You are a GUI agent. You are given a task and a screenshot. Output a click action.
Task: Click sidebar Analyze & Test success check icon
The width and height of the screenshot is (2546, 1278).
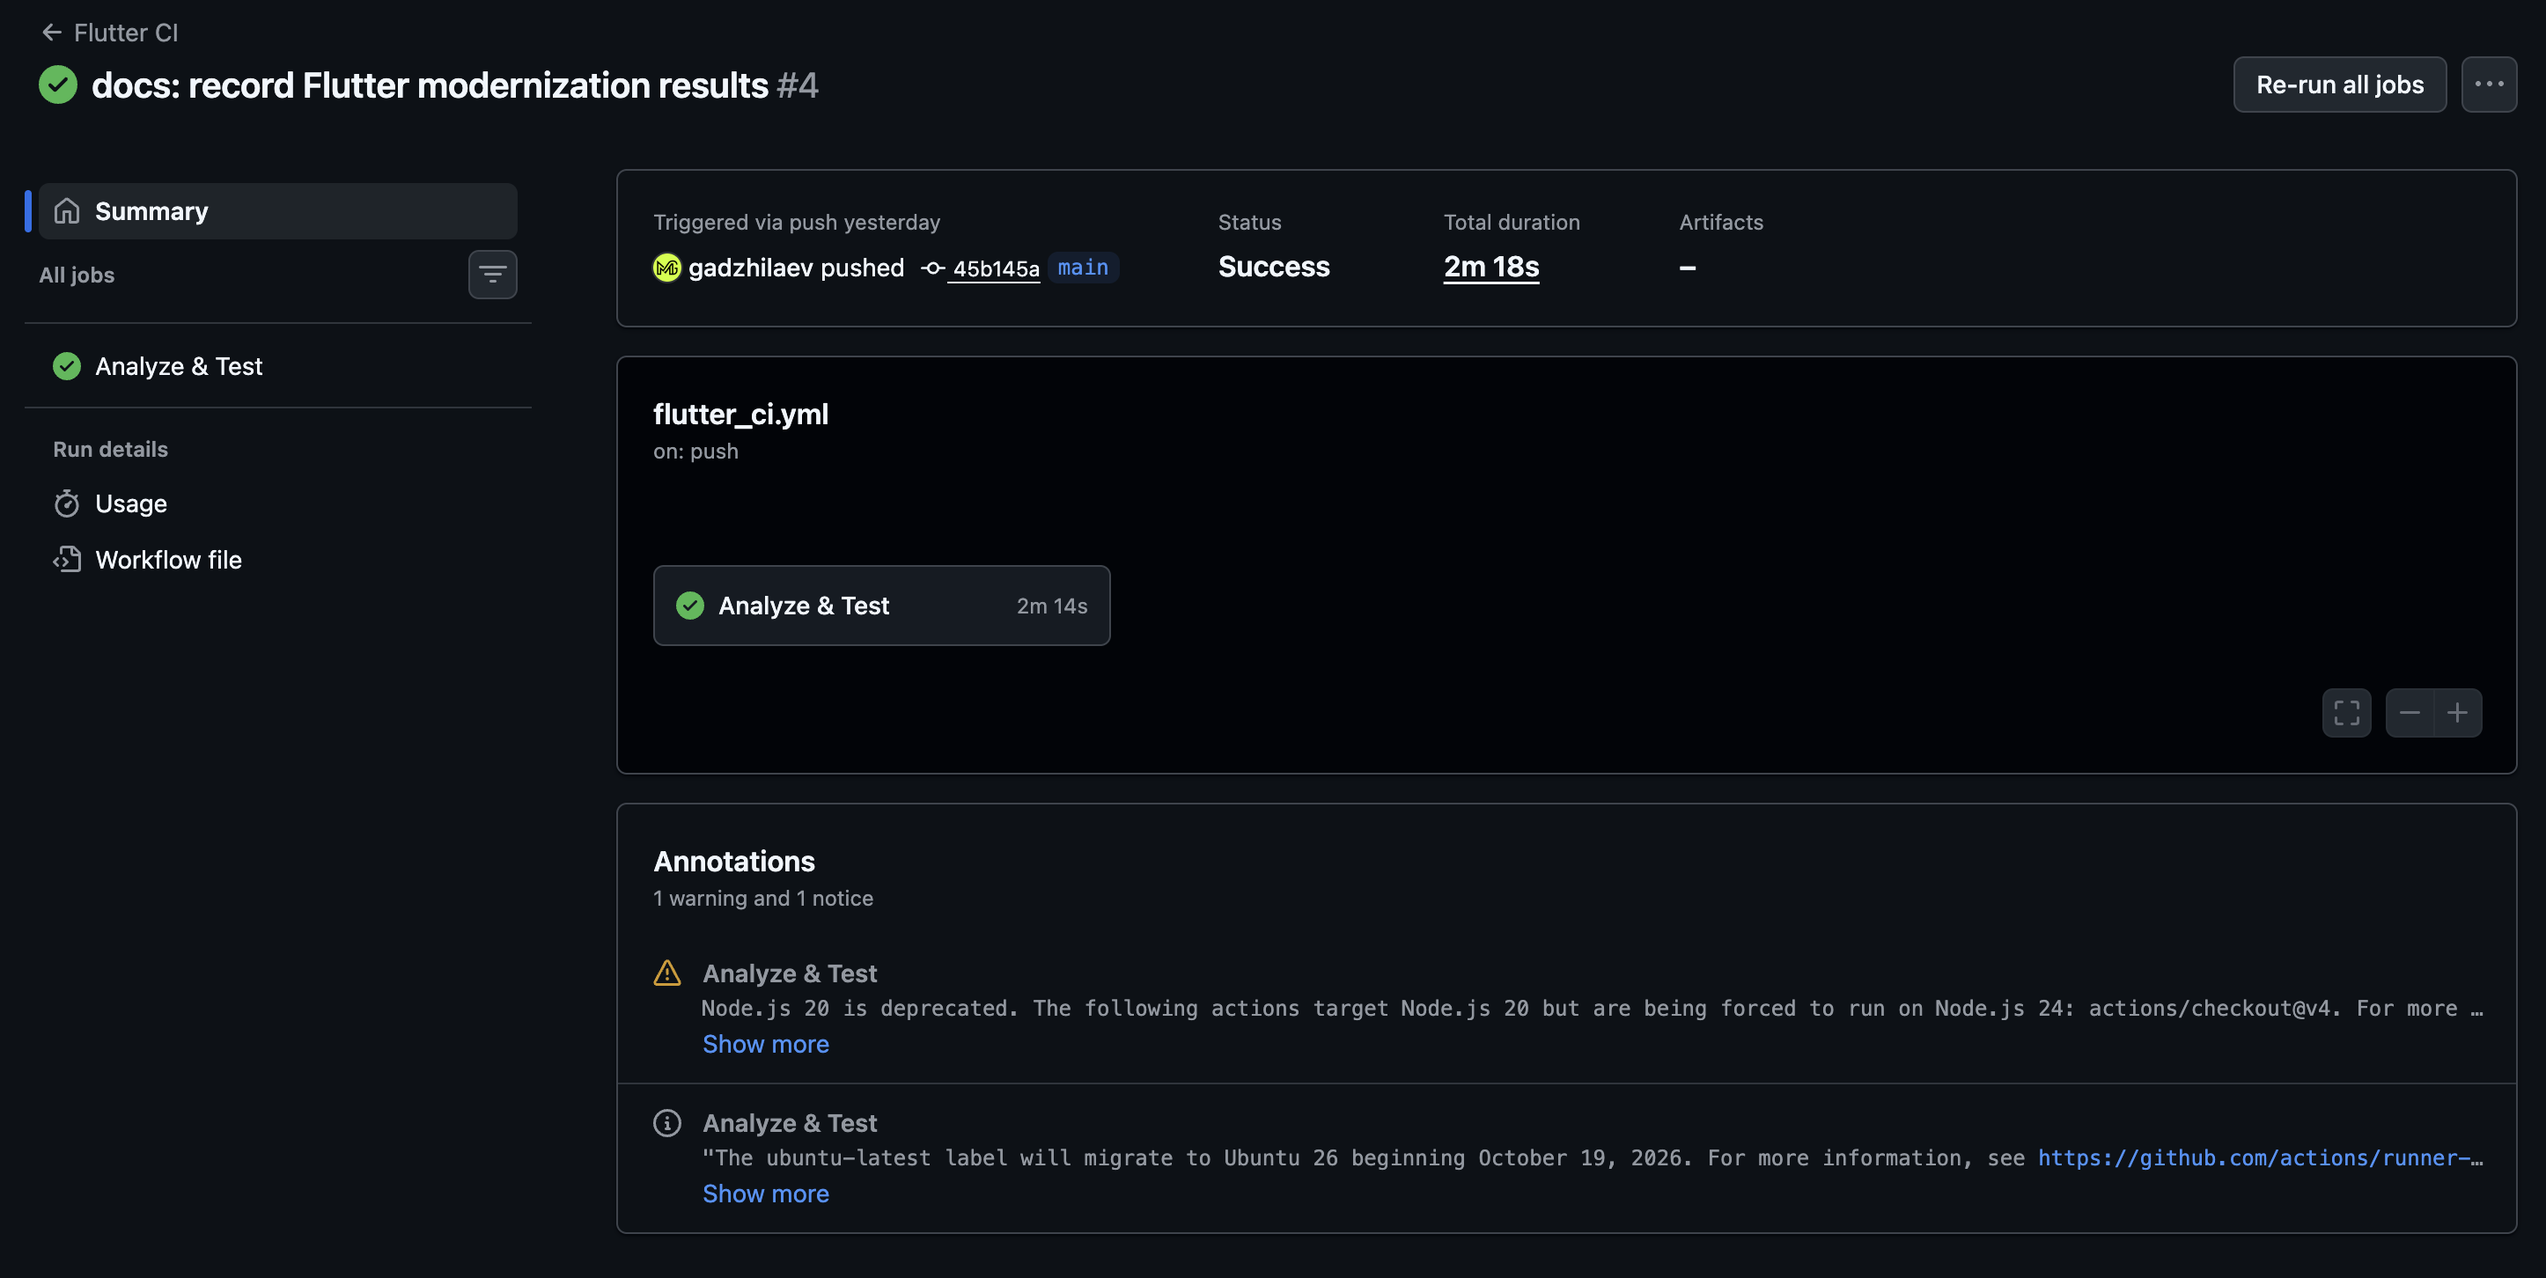point(66,367)
